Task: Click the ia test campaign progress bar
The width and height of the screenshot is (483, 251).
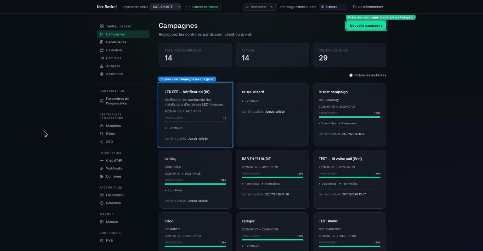Action: click(350, 117)
